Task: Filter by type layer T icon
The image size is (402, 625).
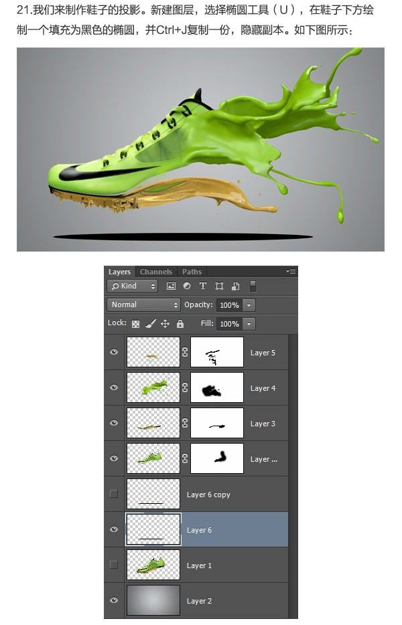Action: click(203, 286)
